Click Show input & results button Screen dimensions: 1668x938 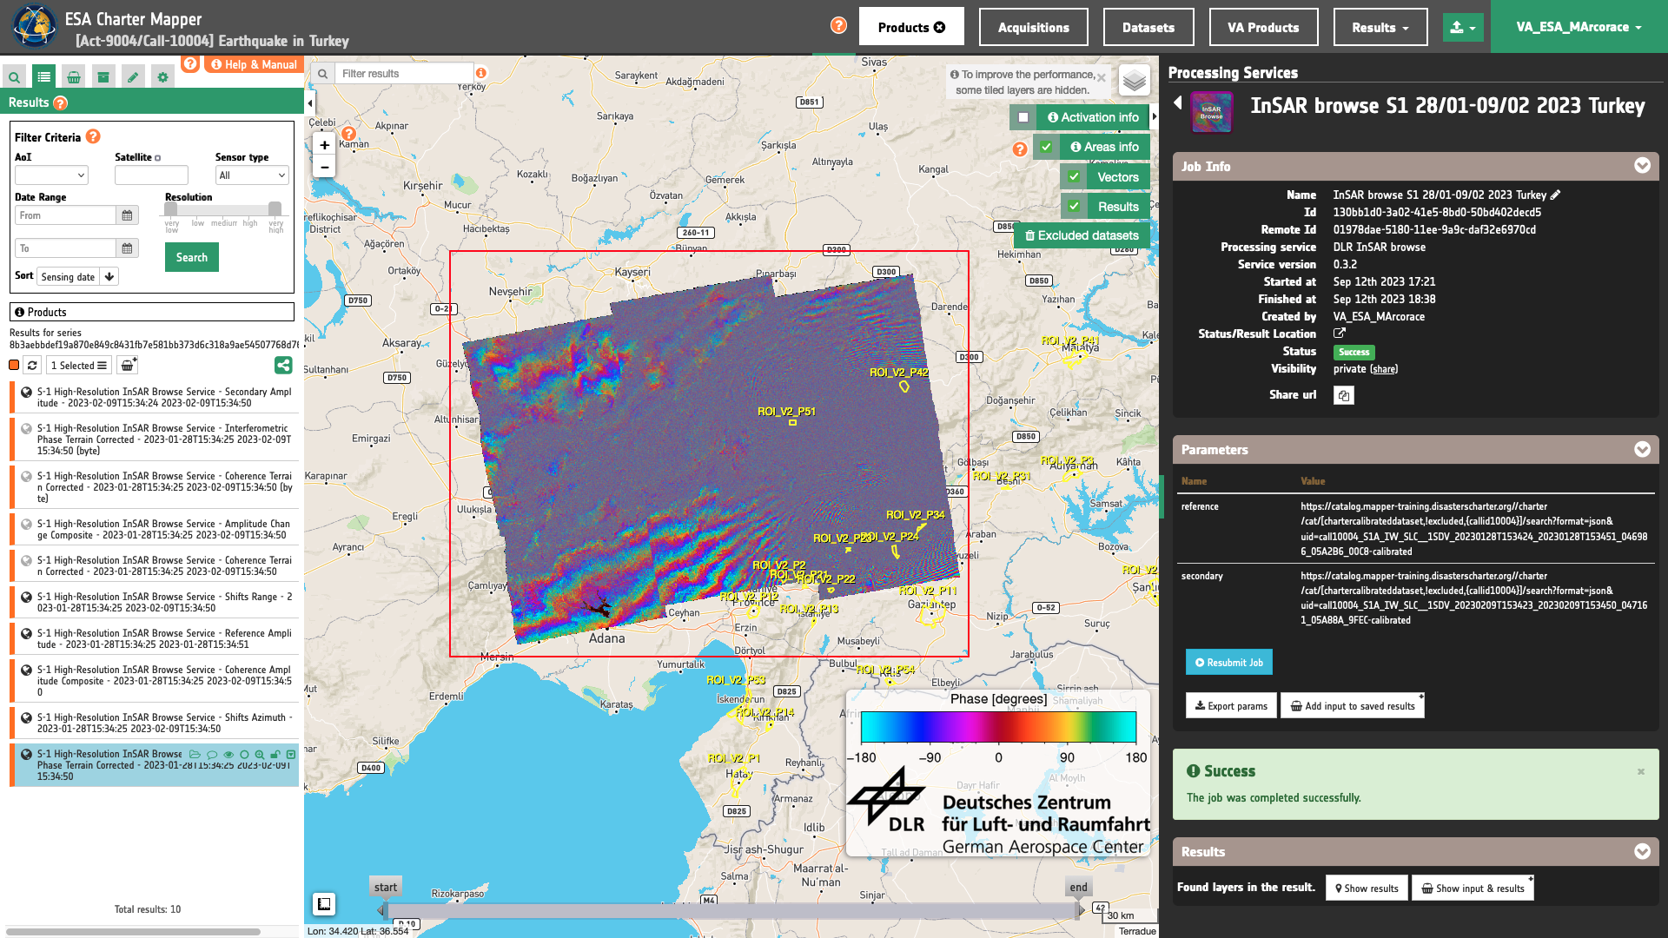[x=1473, y=888]
